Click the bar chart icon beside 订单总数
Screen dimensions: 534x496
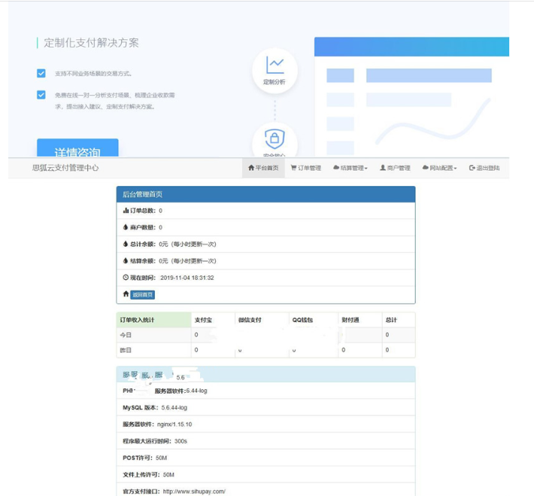(126, 211)
